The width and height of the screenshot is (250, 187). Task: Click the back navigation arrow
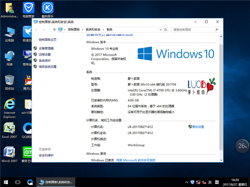[36, 30]
